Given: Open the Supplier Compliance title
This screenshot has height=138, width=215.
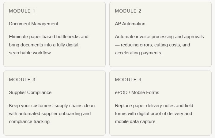Looking at the screenshot, I should pyautogui.click(x=30, y=93).
